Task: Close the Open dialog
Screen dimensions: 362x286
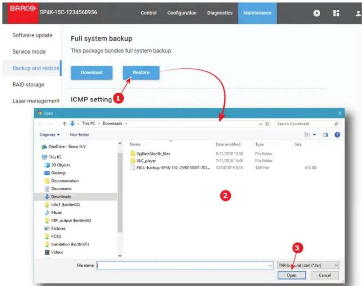Action: (x=340, y=113)
